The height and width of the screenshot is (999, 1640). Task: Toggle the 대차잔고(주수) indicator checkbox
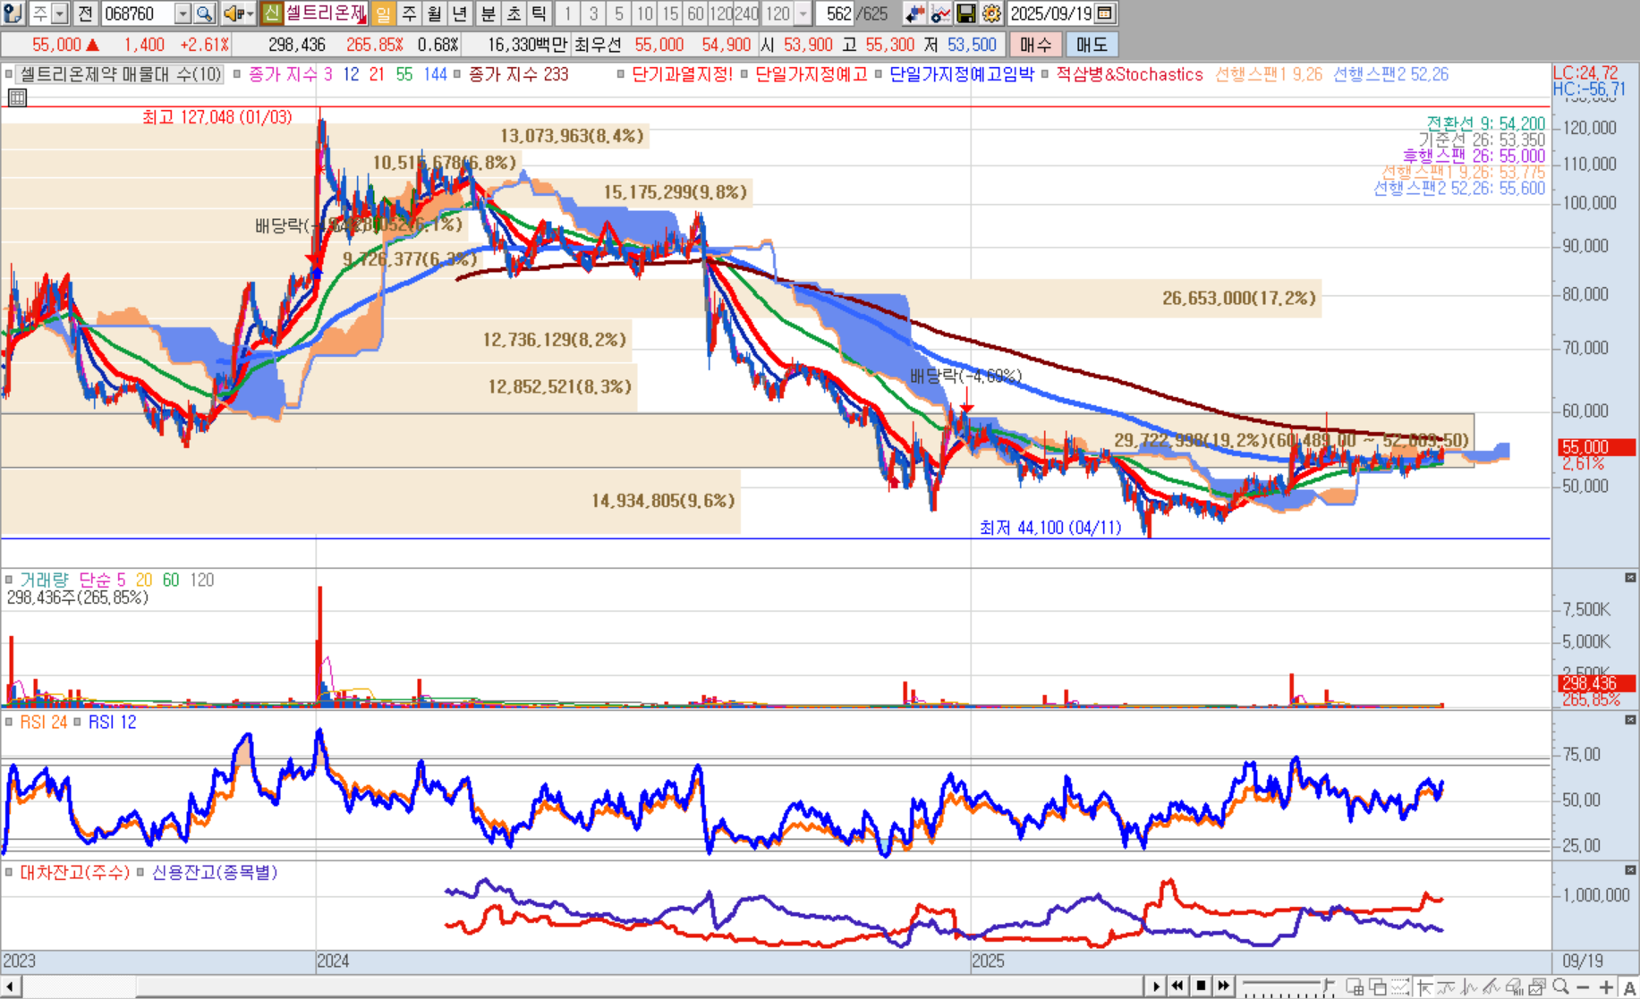9,872
